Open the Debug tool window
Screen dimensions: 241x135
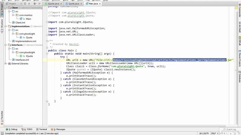(12, 129)
